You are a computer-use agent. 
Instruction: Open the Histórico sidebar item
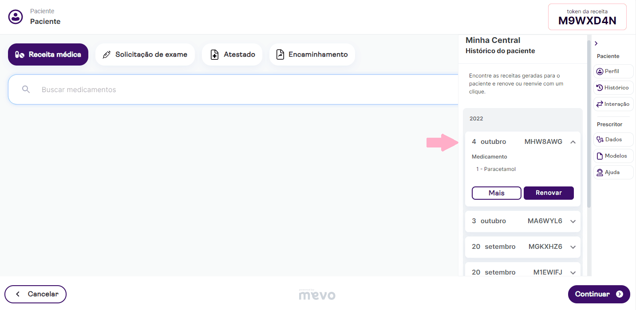point(613,88)
